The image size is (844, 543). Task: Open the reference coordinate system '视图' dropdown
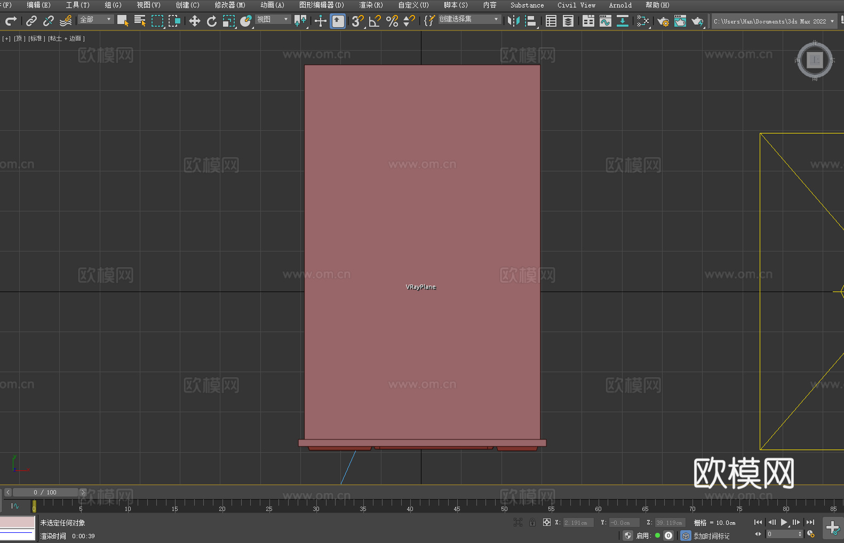click(x=273, y=19)
